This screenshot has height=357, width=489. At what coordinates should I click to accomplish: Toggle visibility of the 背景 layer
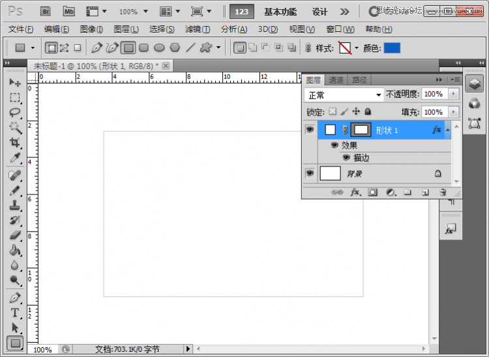click(310, 173)
